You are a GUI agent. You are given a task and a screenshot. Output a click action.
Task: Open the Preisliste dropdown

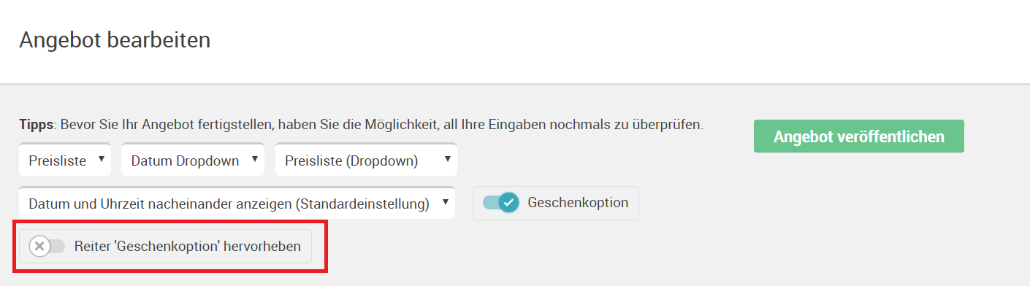click(x=65, y=161)
